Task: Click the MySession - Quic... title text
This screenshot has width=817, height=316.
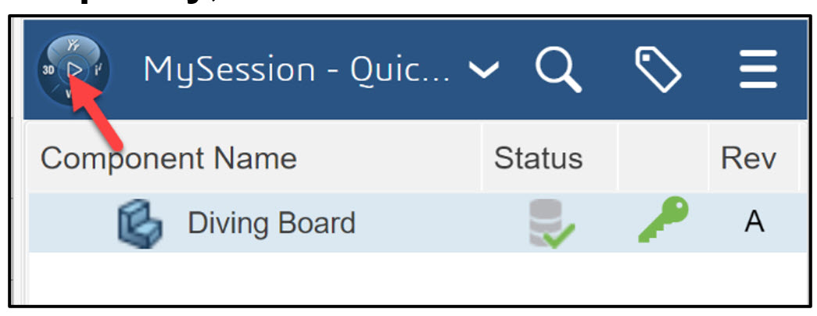Action: point(297,70)
